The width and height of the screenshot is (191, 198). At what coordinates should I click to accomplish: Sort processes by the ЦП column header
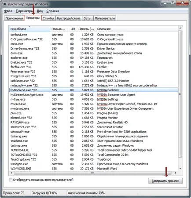tap(72, 29)
